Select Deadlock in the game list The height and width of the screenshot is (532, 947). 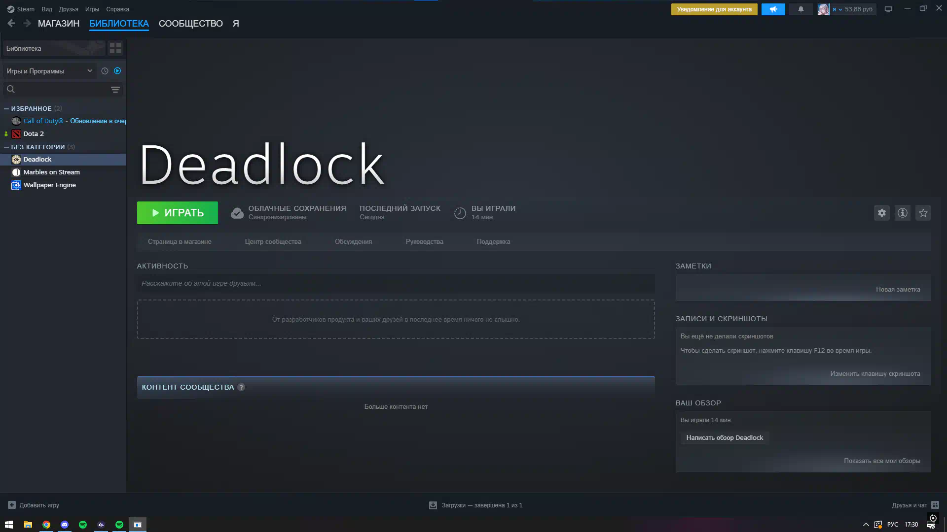63,160
